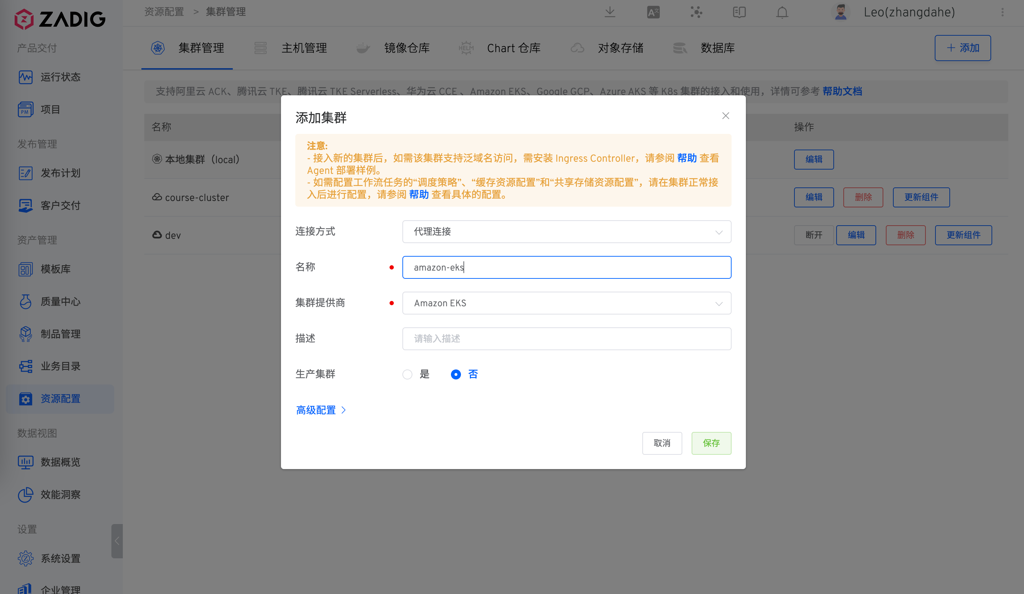Click 更新组件 for dev cluster

[x=963, y=235]
